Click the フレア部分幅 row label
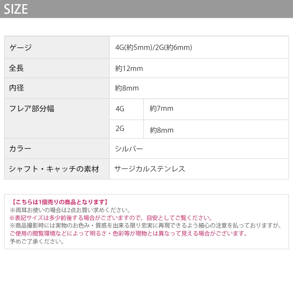 click(32, 109)
